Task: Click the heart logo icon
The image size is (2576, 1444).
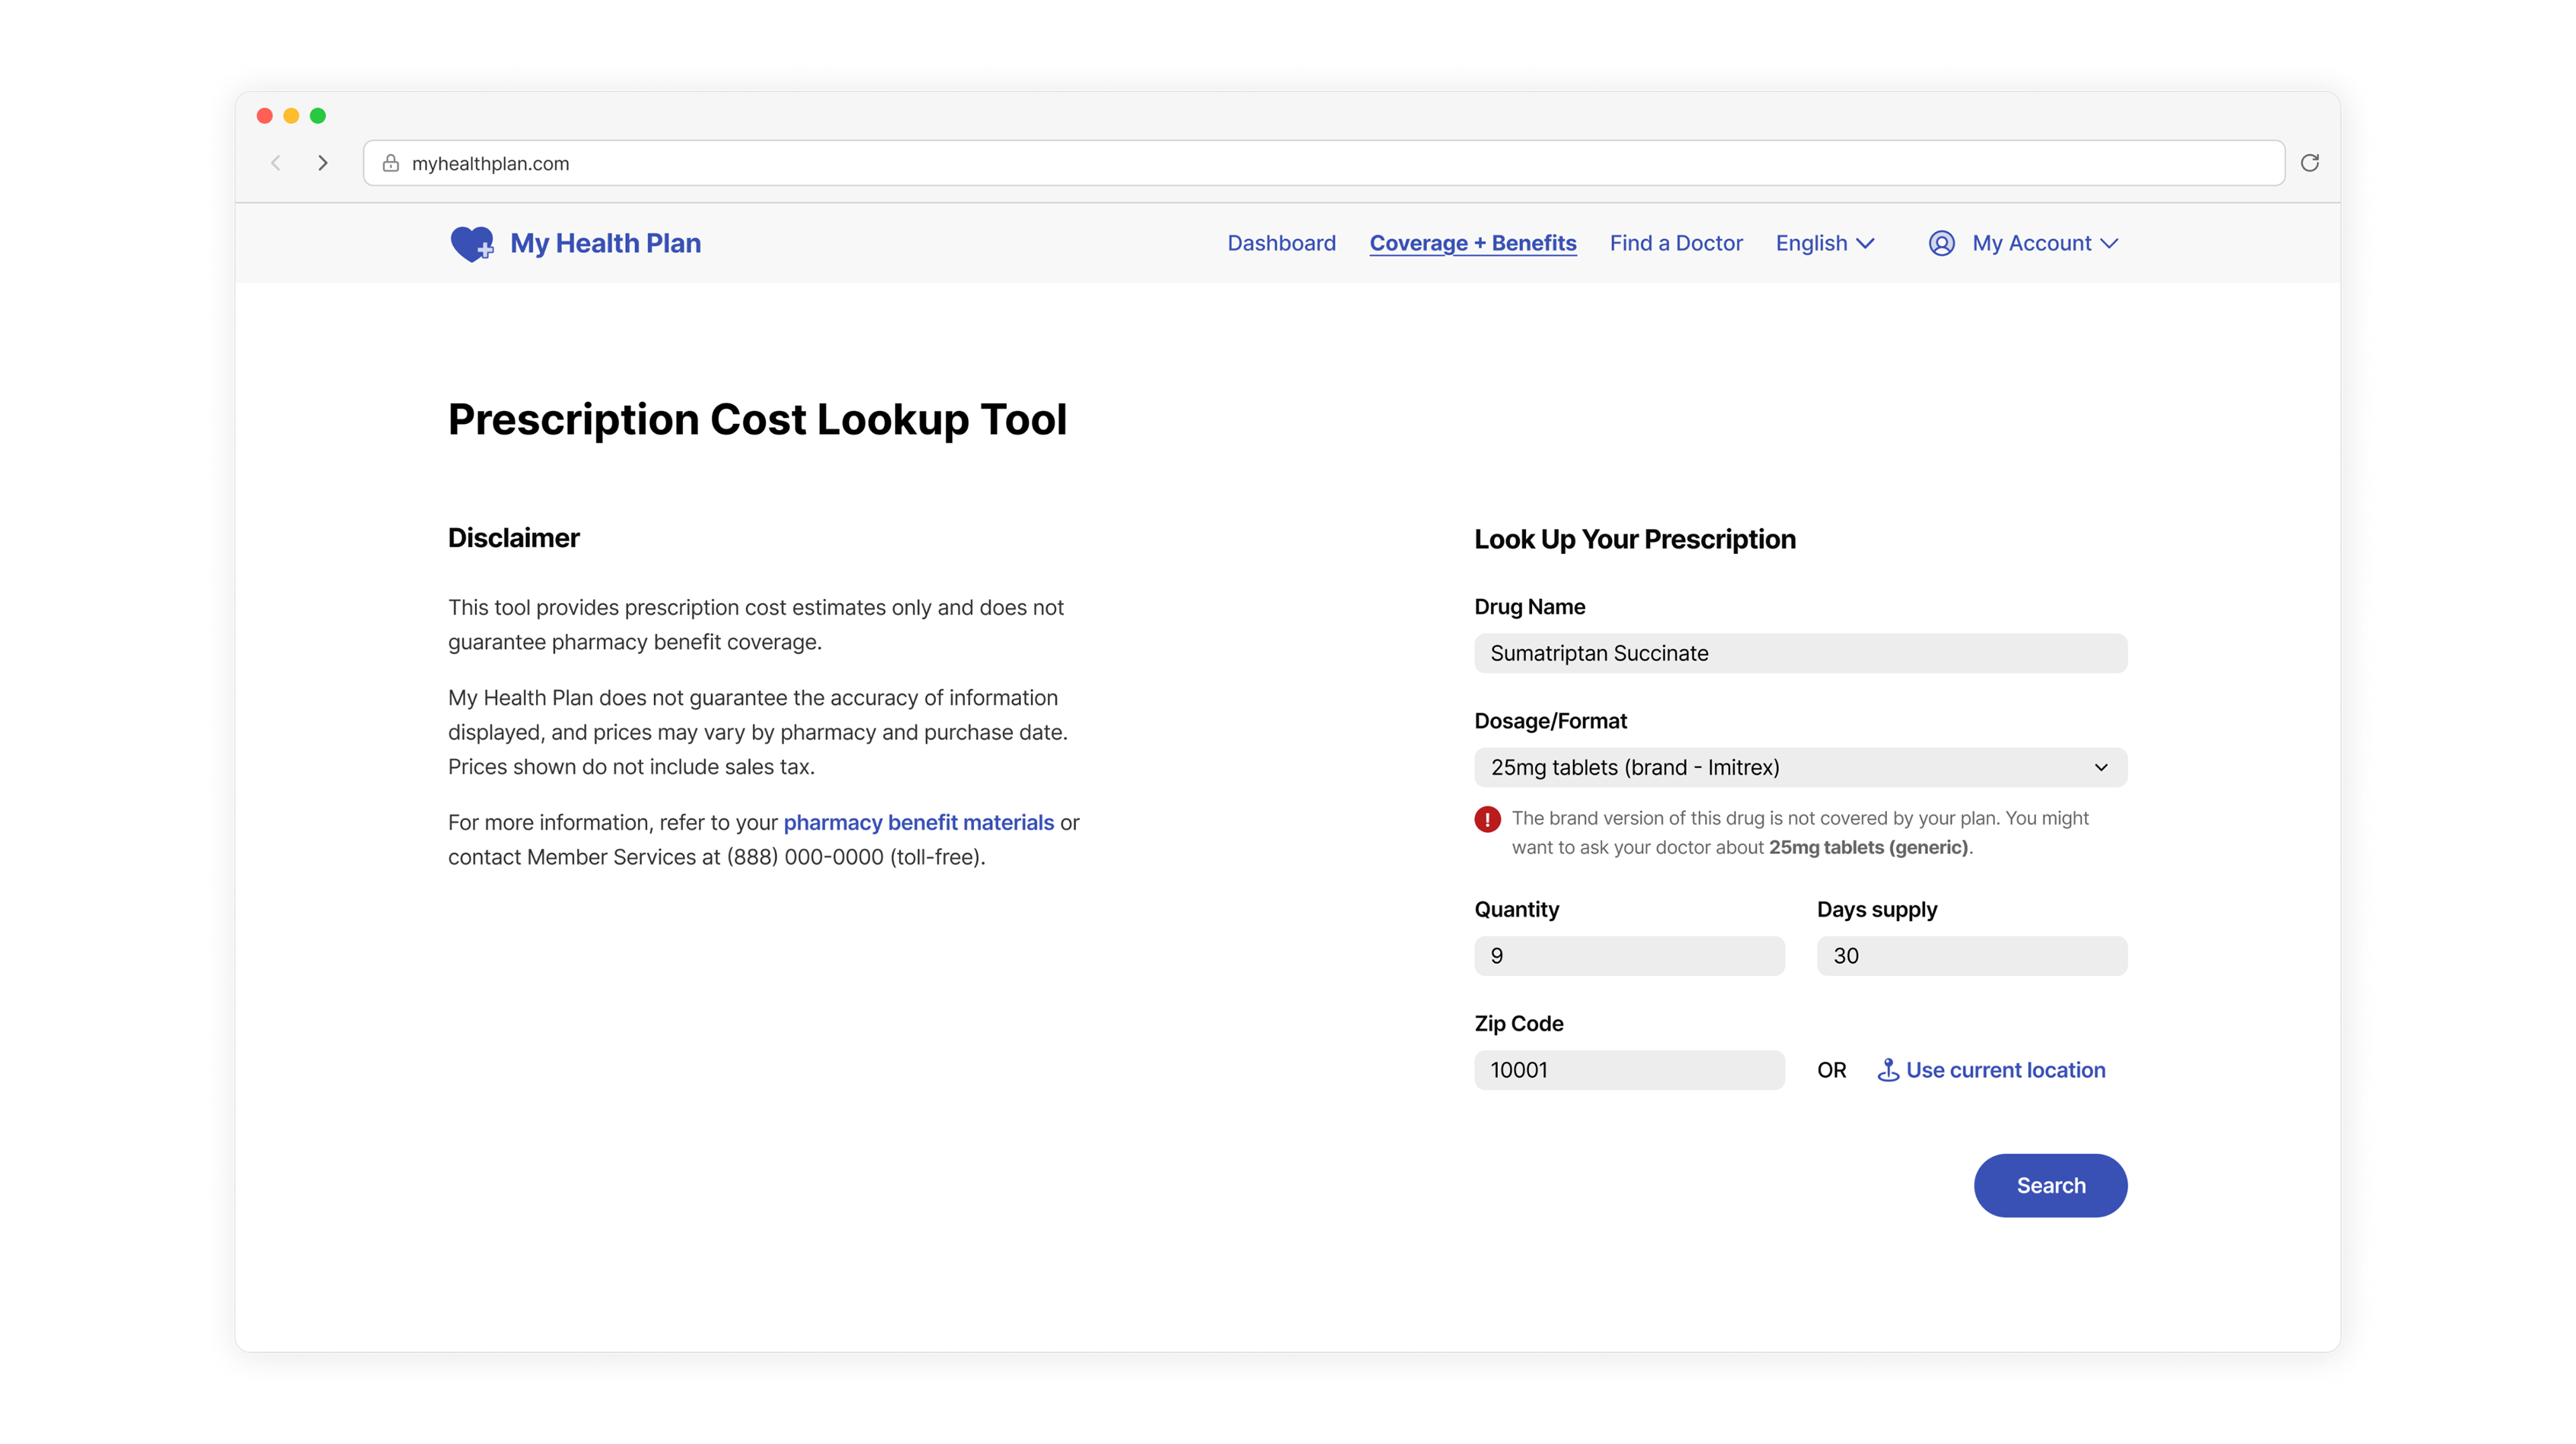Action: coord(471,243)
